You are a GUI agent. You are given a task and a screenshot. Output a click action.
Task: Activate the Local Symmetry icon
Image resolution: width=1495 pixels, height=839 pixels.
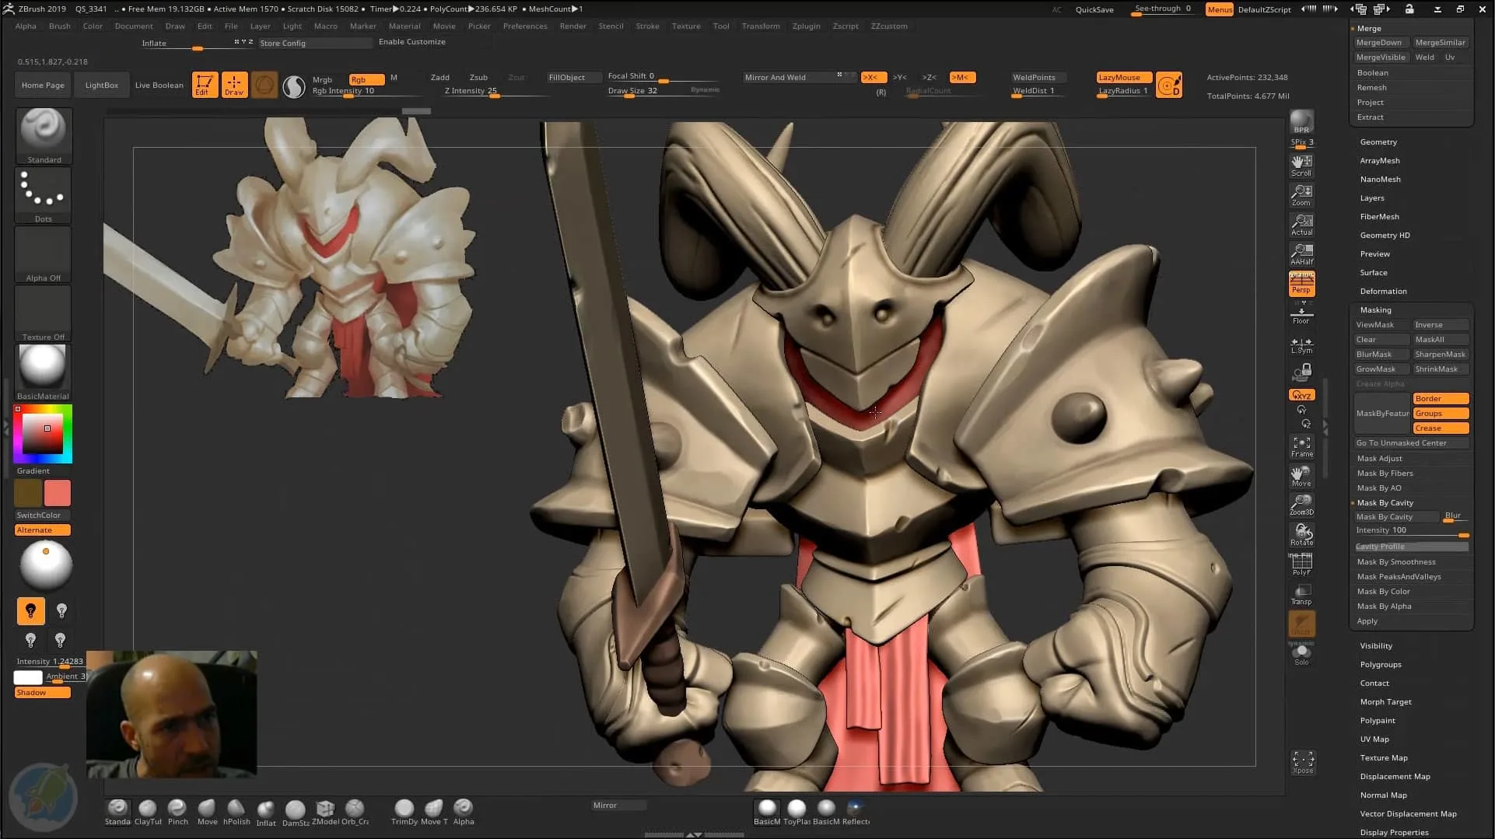tap(1301, 344)
